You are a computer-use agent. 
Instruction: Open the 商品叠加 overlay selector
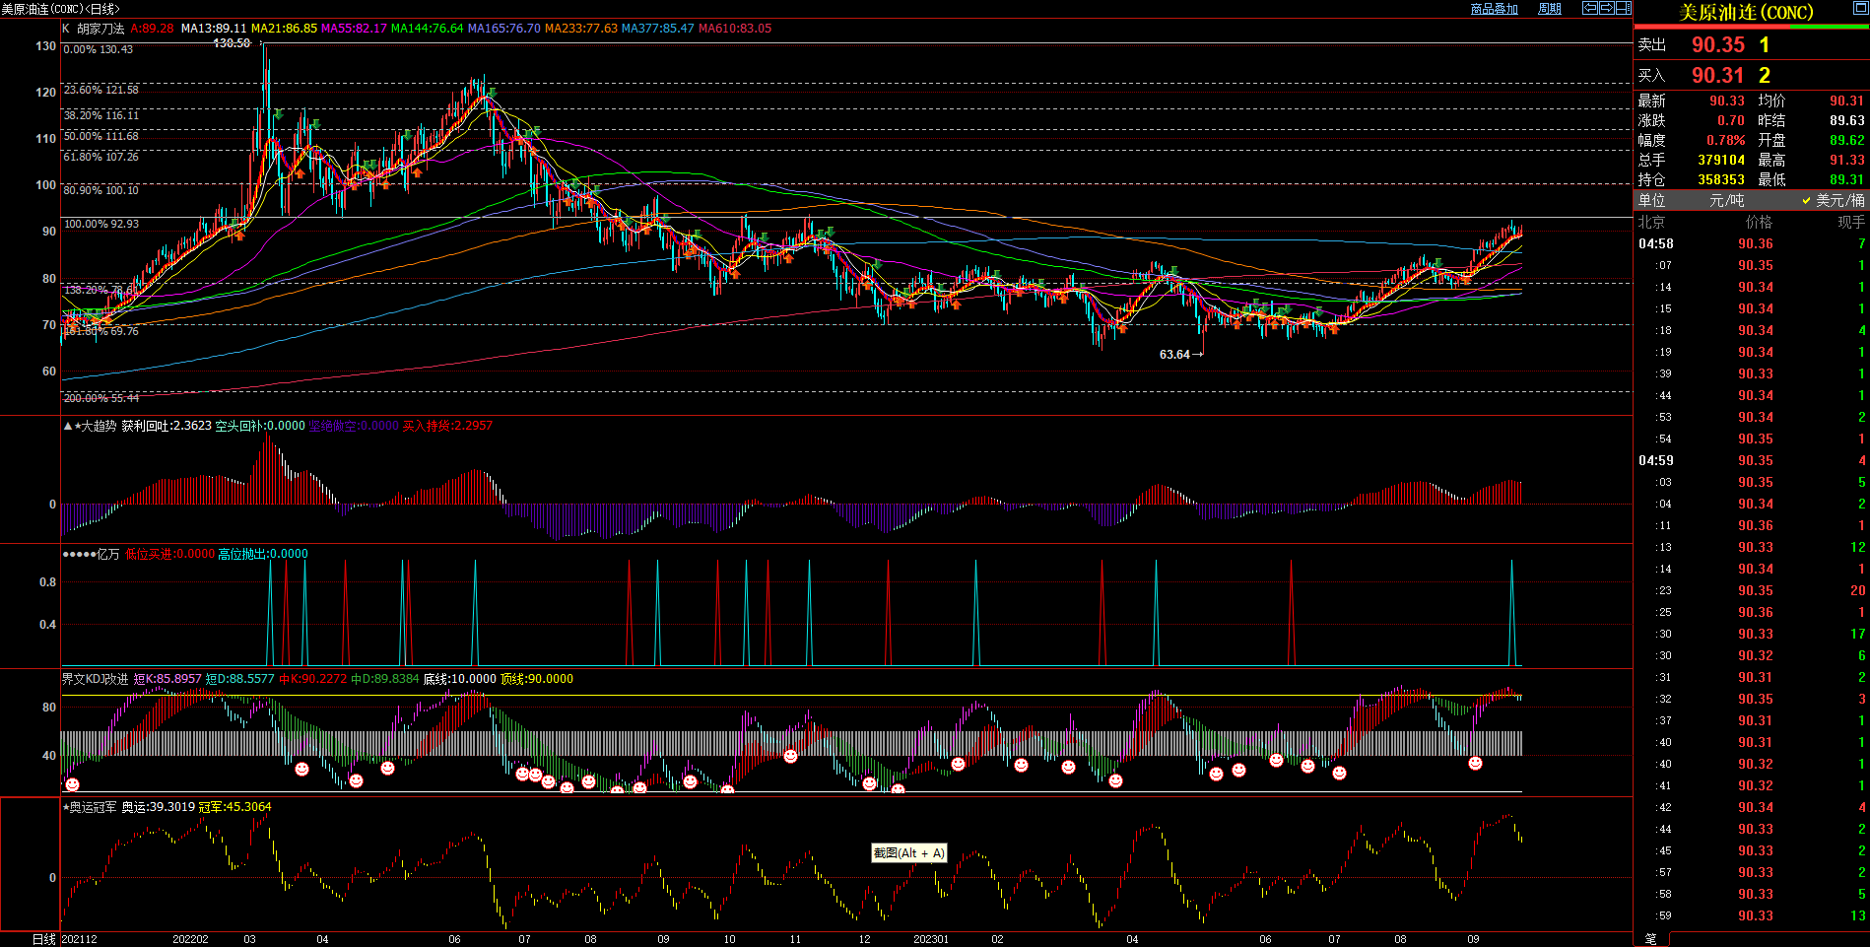pyautogui.click(x=1494, y=9)
